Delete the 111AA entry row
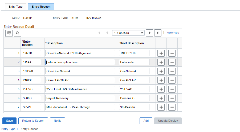 172,62
